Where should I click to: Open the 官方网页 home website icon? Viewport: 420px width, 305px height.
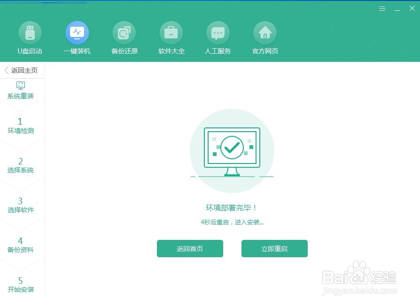265,33
